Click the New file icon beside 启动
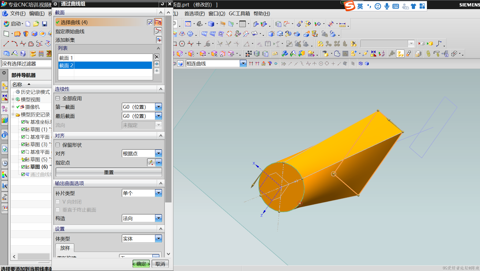Screen dimensions: 480x271 (x=28, y=24)
